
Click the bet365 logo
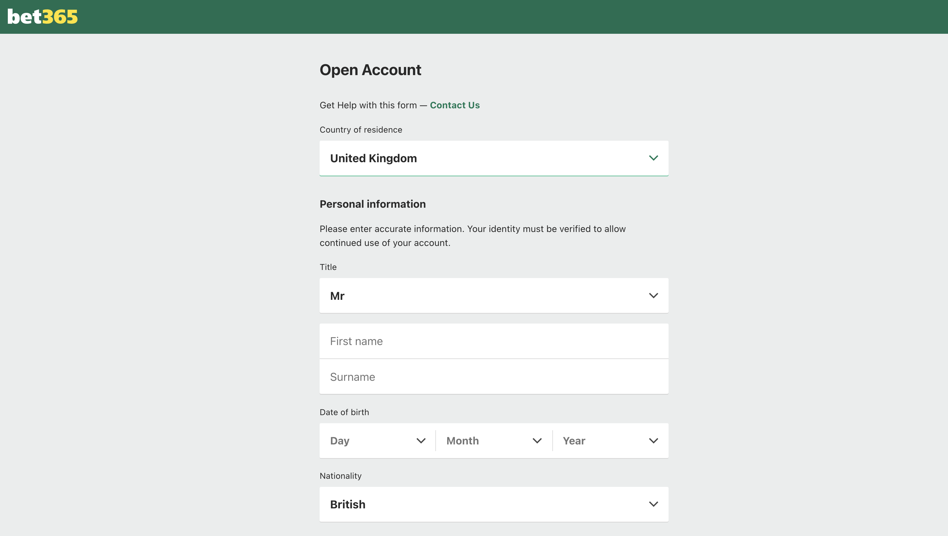(43, 17)
